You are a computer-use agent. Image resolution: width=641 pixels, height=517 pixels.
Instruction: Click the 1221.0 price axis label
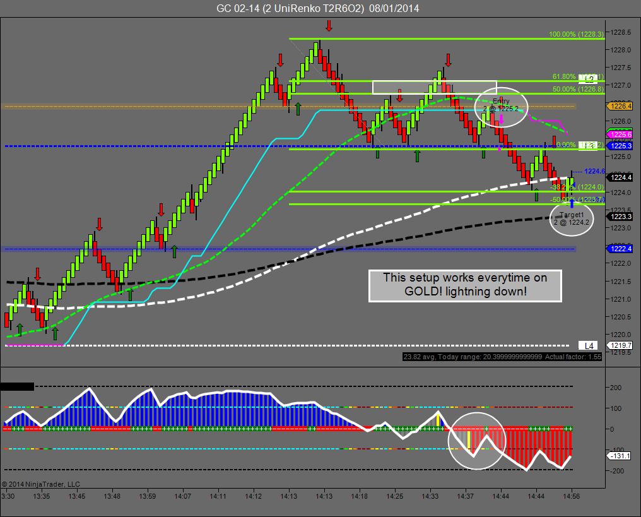621,299
